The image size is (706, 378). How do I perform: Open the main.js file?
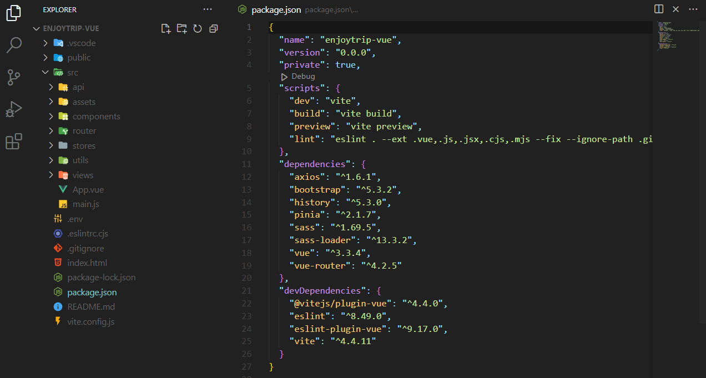86,204
